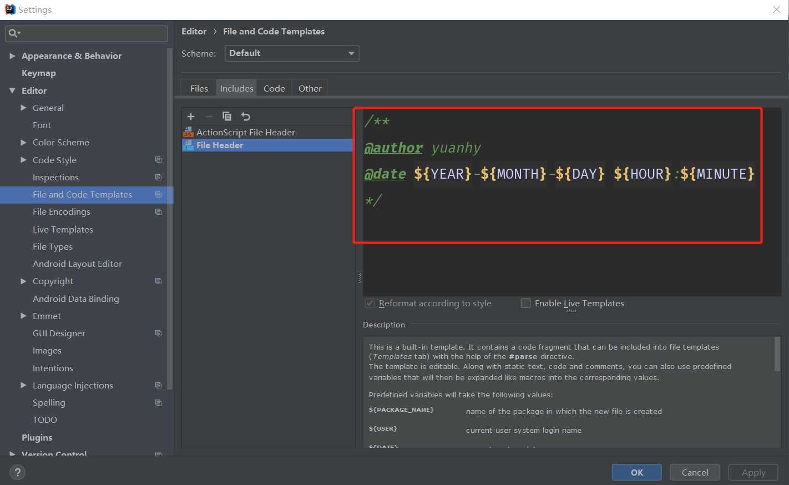Click the help question mark icon
The width and height of the screenshot is (789, 485).
(18, 472)
